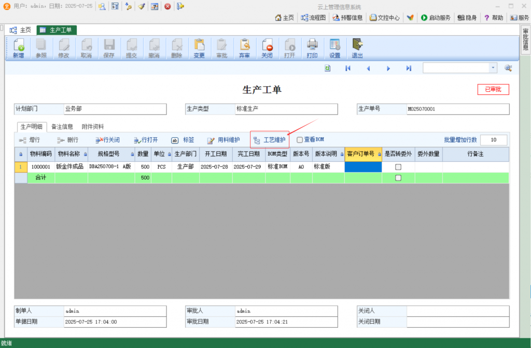The height and width of the screenshot is (348, 531).
Task: Toggle 是否转委外 checkbox in 合计 row
Action: 398,177
